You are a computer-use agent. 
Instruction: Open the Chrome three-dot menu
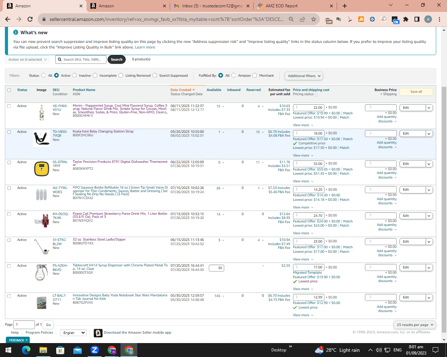click(439, 19)
